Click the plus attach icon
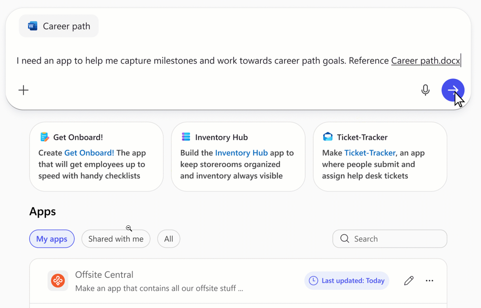The width and height of the screenshot is (481, 308). click(23, 90)
